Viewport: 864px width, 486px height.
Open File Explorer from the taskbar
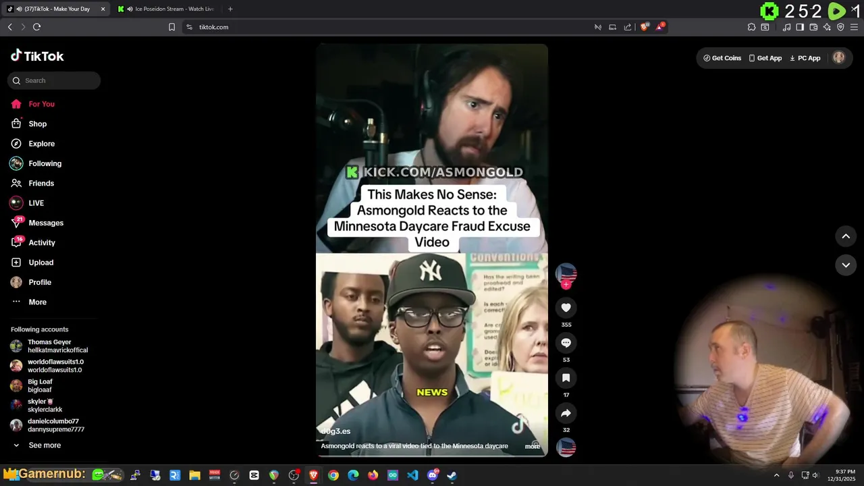[194, 475]
